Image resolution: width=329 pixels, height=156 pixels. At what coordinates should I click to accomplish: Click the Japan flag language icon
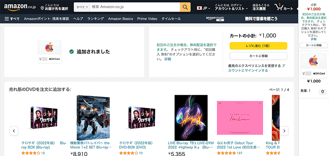tap(199, 8)
